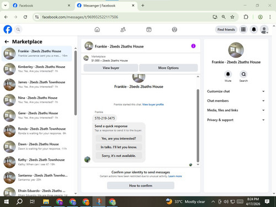Open Kimberley - 2beds 2baths House chat

[x=37, y=69]
